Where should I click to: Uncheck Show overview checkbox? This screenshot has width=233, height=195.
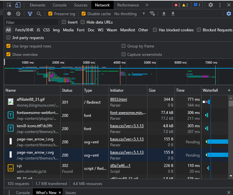[8, 54]
